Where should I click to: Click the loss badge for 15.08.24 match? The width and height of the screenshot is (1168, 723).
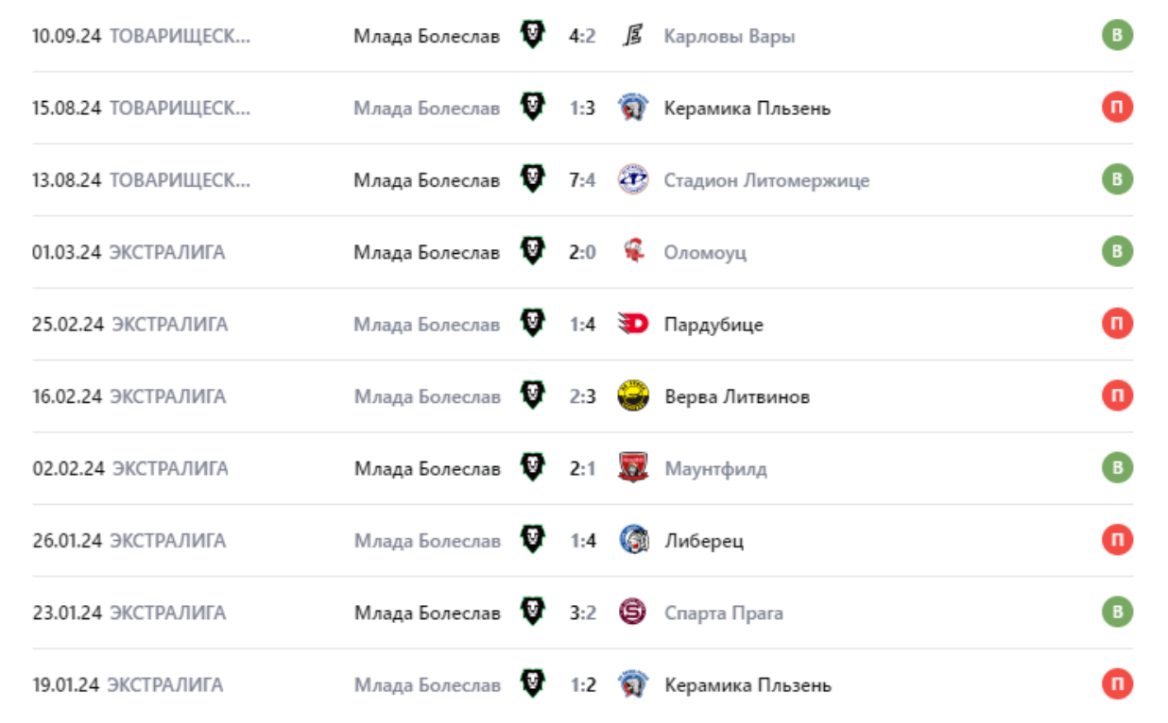pos(1117,108)
